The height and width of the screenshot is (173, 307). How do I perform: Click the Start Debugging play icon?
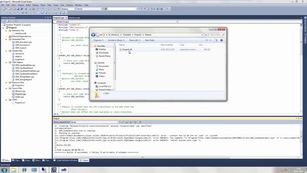59,9
